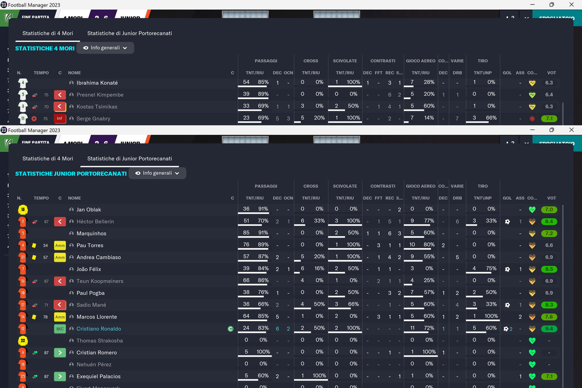Viewport: 582px width, 388px height.
Task: Click the STATISTICHE JUNIOR PORTORECANATI heading
Action: (x=71, y=174)
